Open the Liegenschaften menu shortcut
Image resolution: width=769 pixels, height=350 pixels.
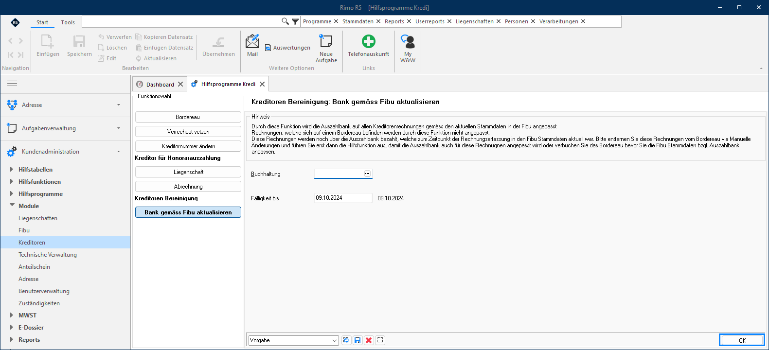tap(474, 21)
